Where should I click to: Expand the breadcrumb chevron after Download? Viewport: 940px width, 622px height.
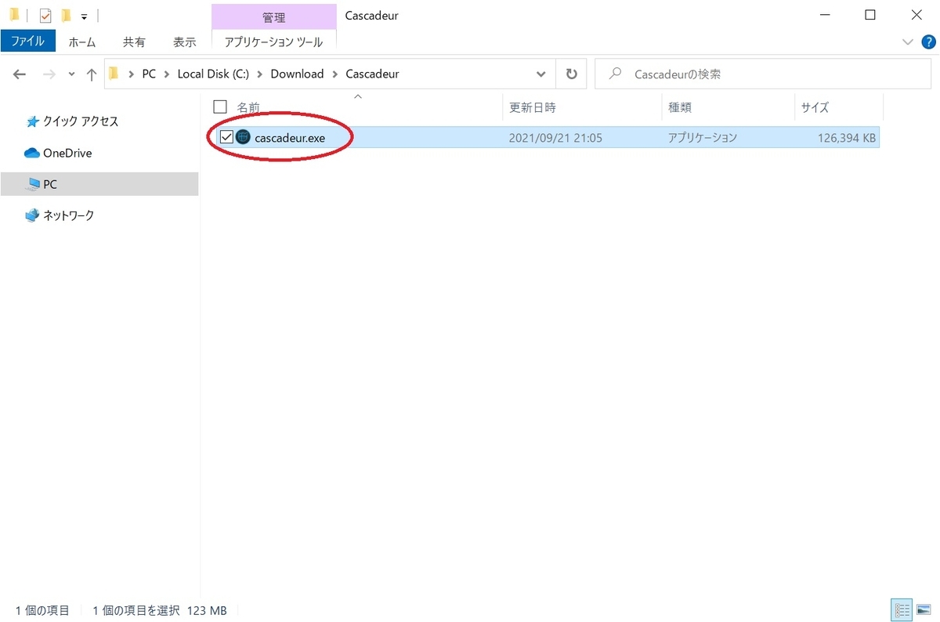pyautogui.click(x=334, y=74)
